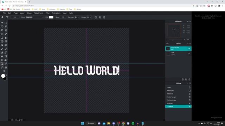The width and height of the screenshot is (225, 126).
Task: Select the Dodge/Burn half-circle tool
Action: tap(2, 45)
